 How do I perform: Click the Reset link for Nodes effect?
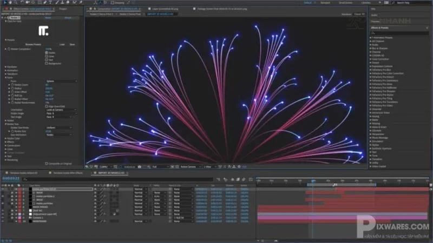pyautogui.click(x=48, y=18)
